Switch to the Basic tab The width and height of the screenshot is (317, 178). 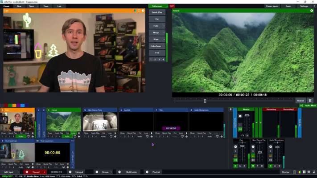288,6
